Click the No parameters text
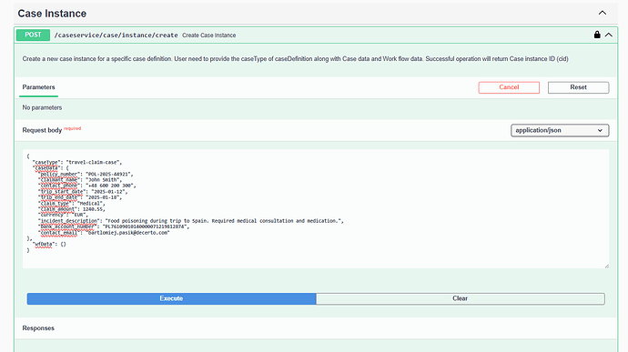 click(42, 107)
